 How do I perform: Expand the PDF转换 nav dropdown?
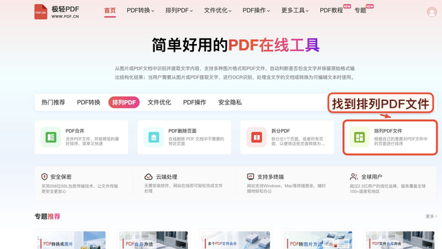pos(140,11)
